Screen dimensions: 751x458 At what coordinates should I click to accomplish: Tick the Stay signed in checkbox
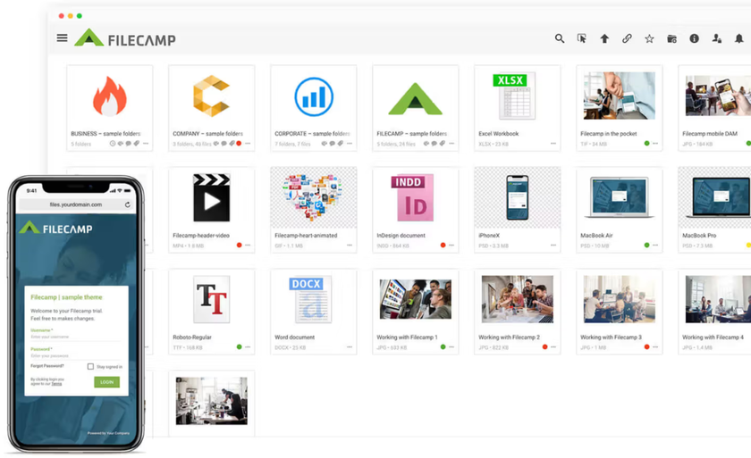click(x=90, y=367)
